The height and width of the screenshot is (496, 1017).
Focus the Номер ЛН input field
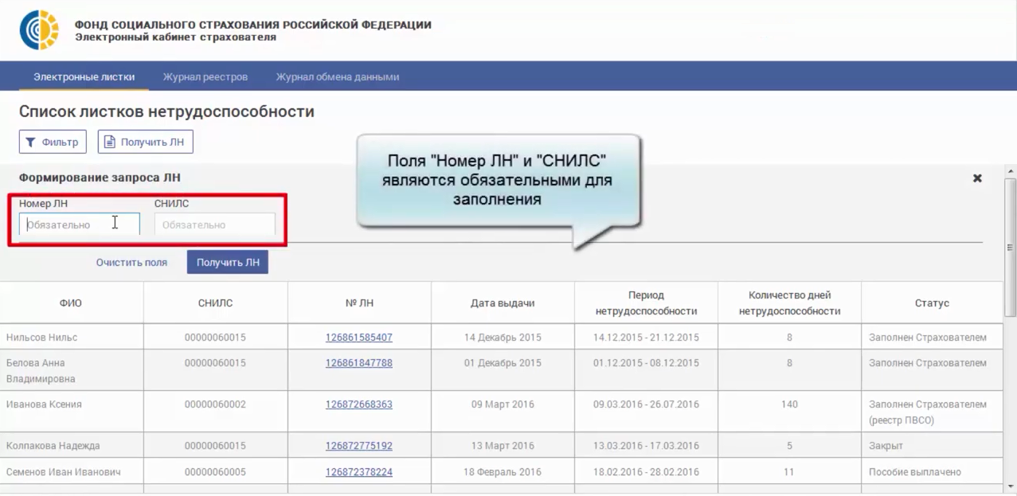click(80, 225)
